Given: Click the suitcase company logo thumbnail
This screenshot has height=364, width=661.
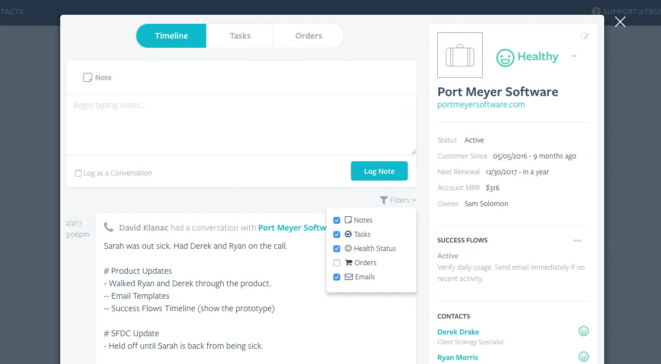Looking at the screenshot, I should [x=460, y=55].
